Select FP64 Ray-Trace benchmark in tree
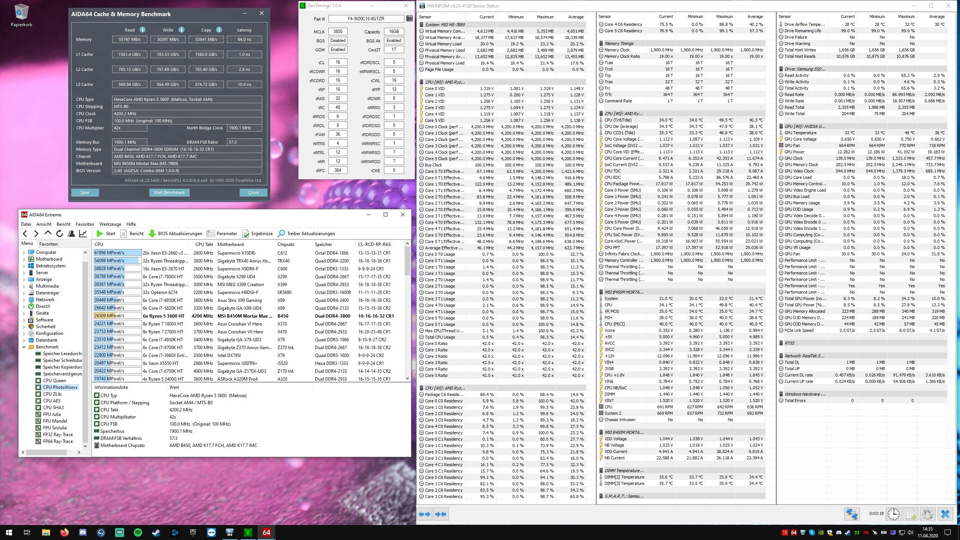This screenshot has height=540, width=960. (58, 441)
